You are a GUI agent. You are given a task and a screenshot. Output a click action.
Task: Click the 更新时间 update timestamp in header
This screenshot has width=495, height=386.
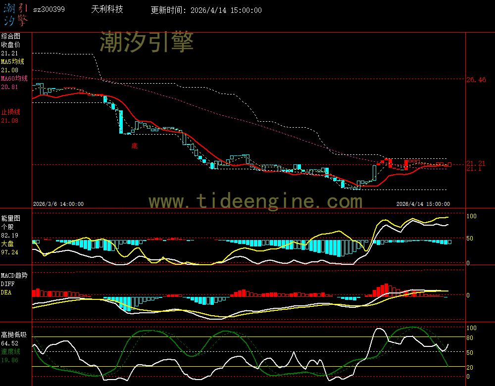pyautogui.click(x=206, y=10)
